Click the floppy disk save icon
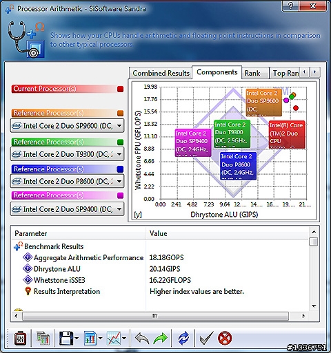Image resolution: width=331 pixels, height=353 pixels. (x=66, y=338)
